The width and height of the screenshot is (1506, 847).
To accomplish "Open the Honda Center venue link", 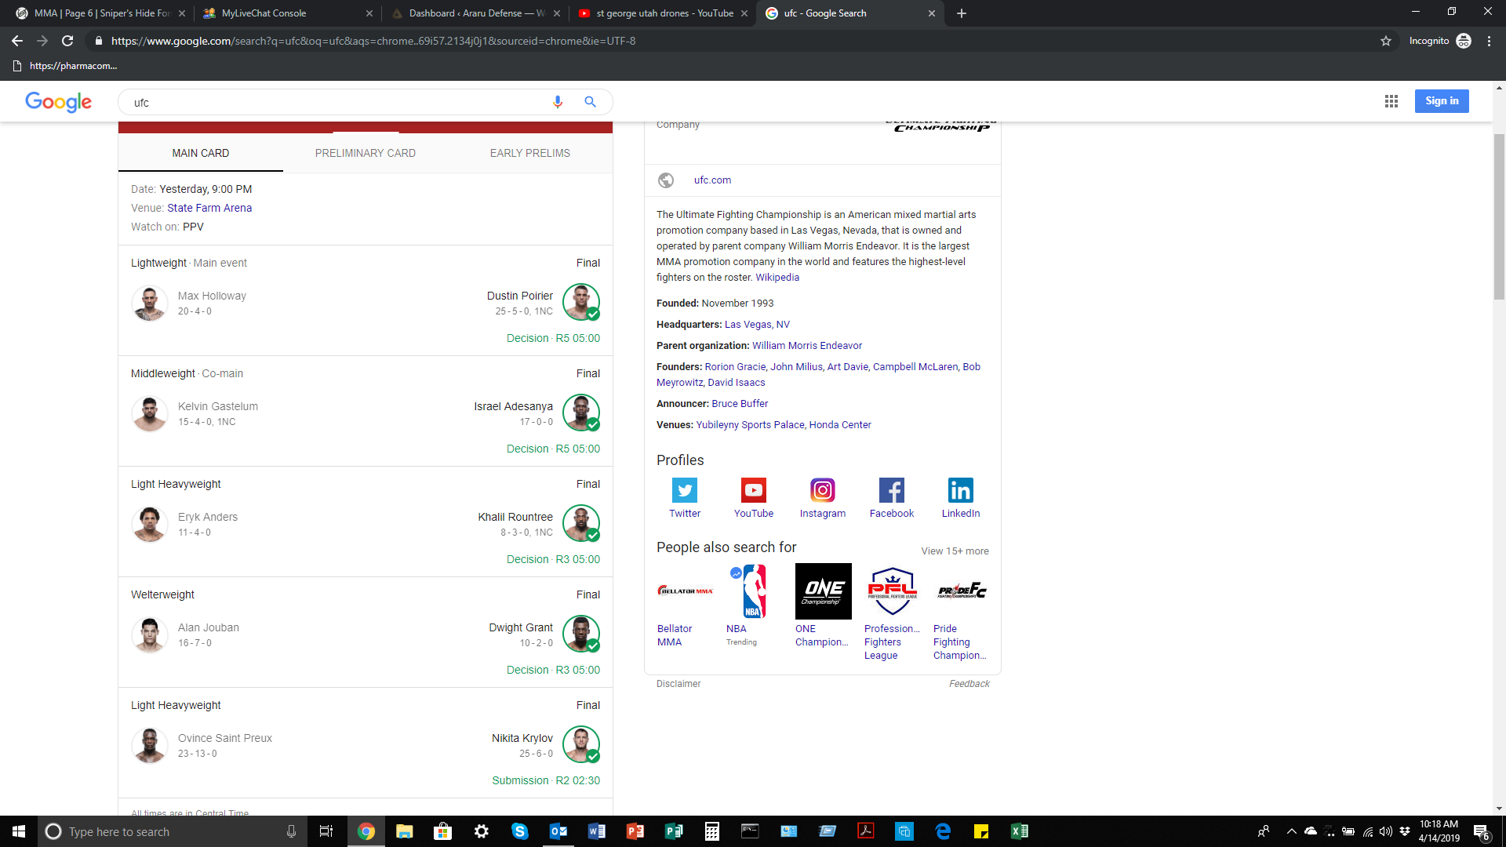I will (x=840, y=425).
